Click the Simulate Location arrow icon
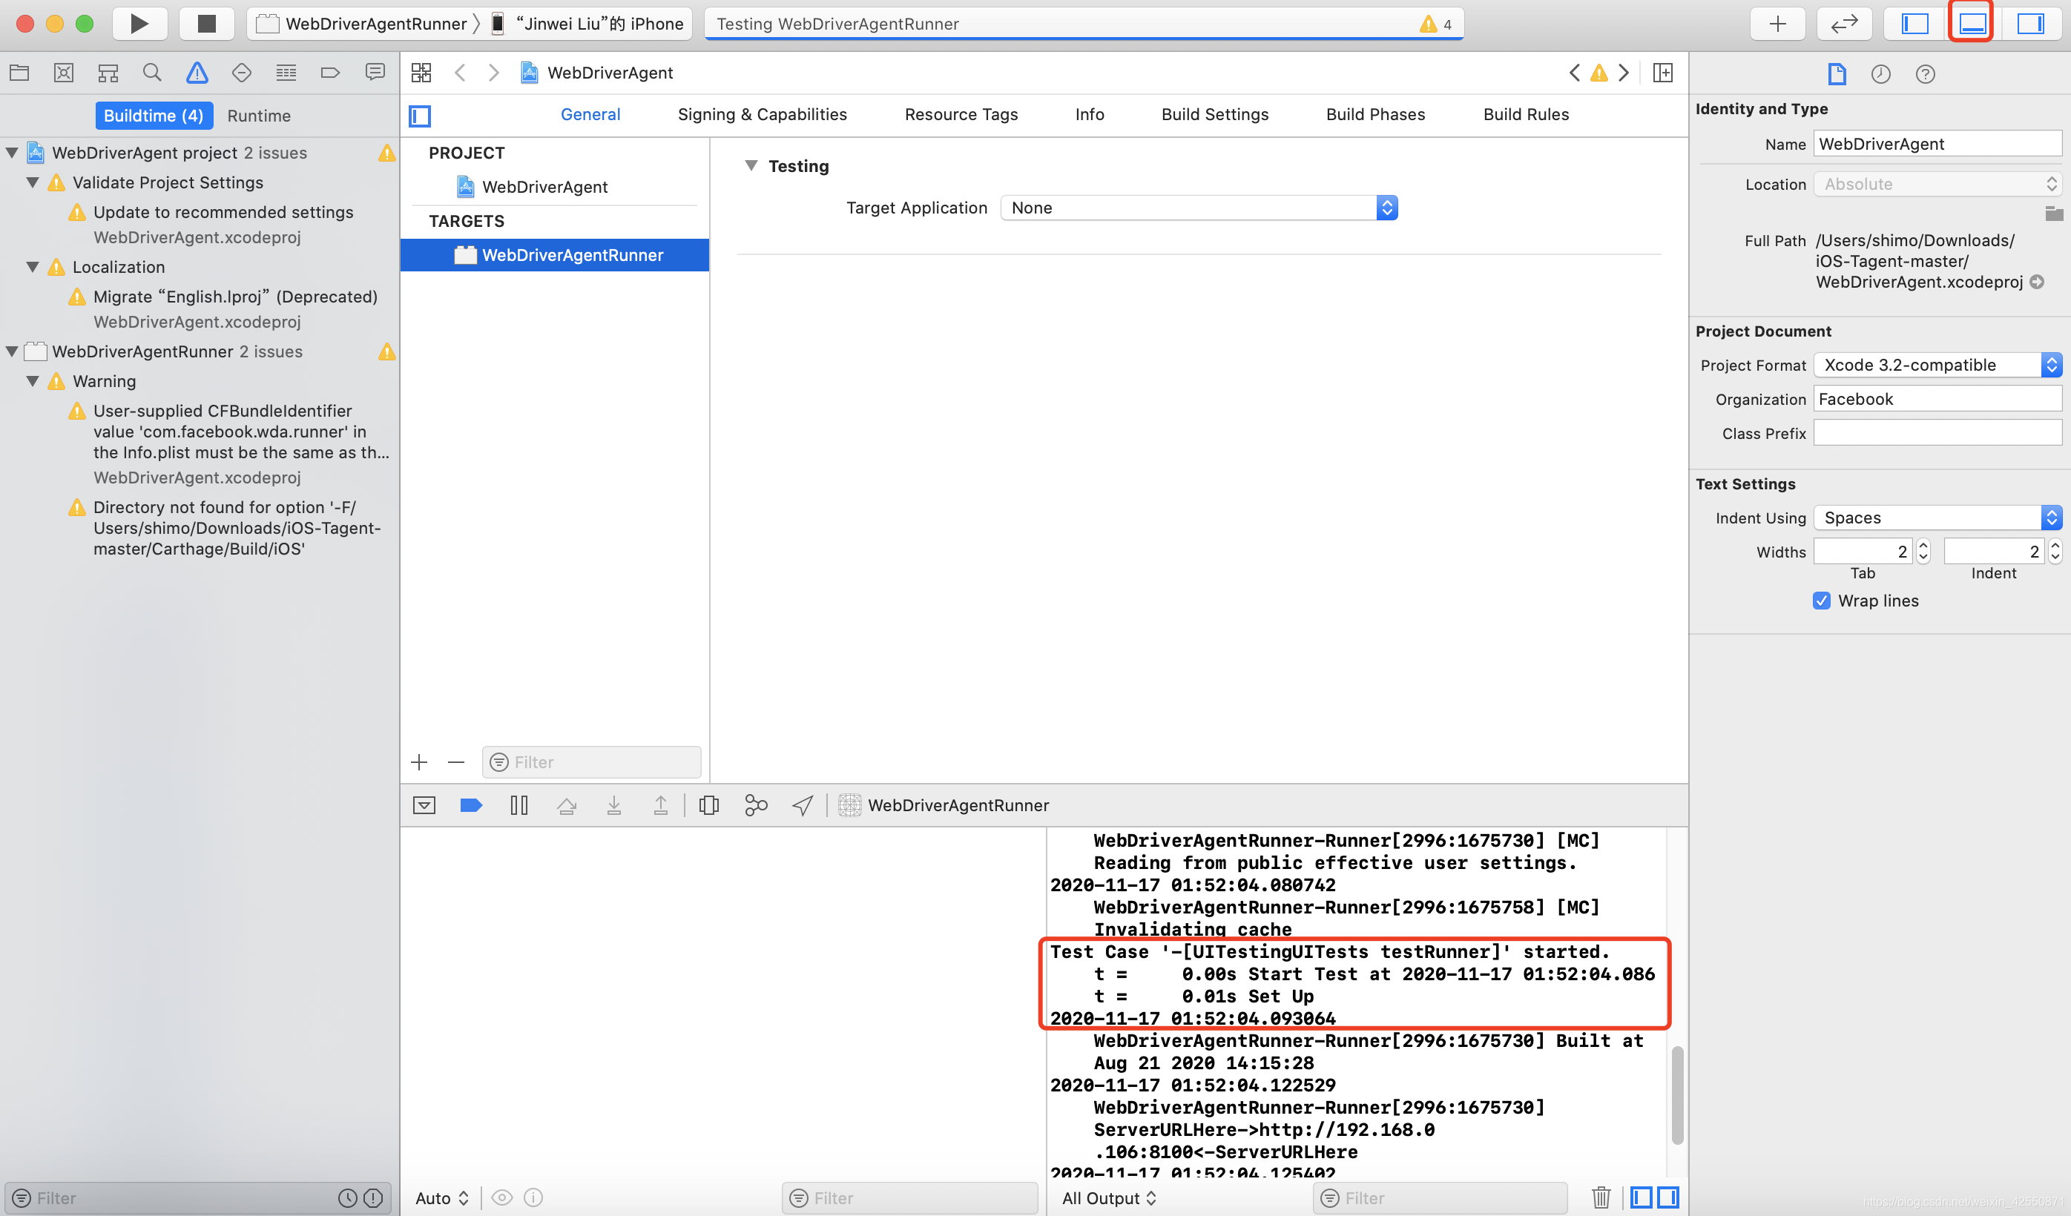 (802, 805)
